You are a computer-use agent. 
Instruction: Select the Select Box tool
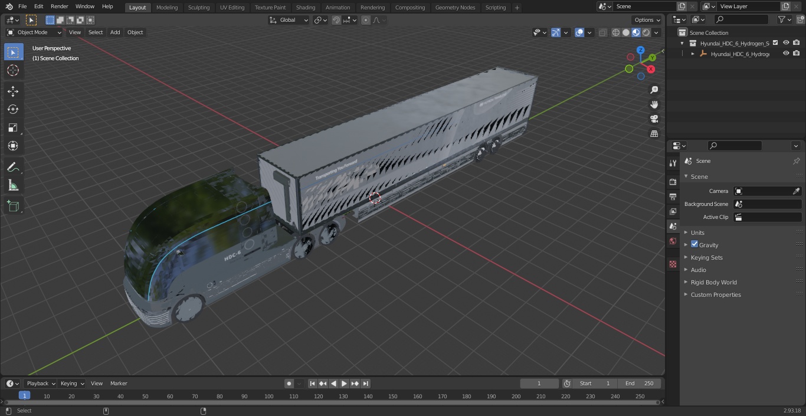13,52
